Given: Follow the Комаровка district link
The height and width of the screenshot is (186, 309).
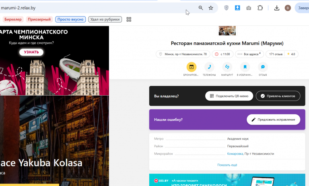Looking at the screenshot, I should (x=235, y=154).
